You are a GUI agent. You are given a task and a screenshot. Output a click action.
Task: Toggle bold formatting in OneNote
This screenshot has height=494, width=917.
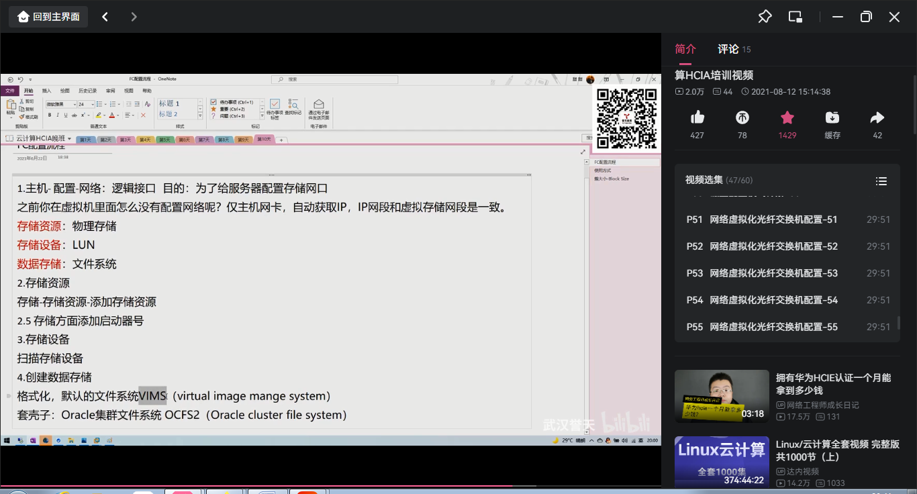tap(50, 115)
